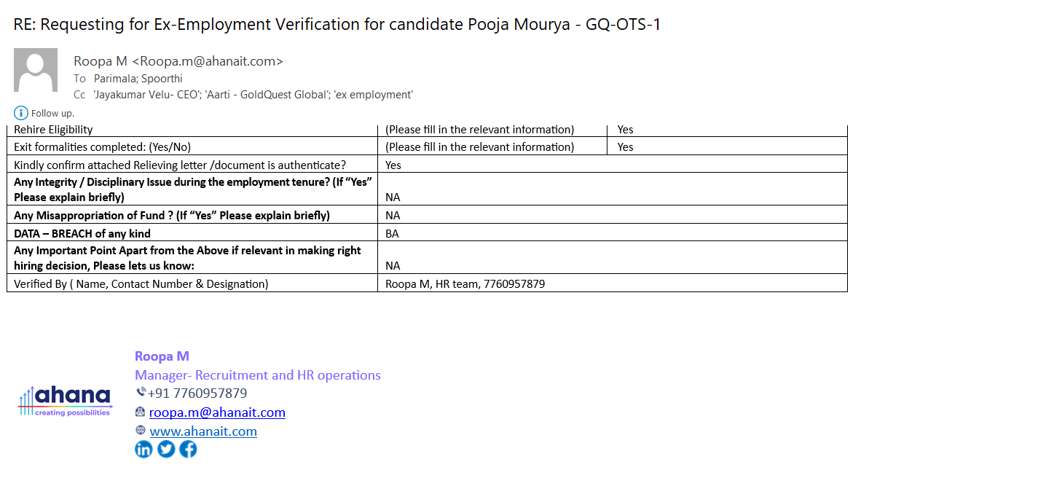Click the email subject line text
1054x478 pixels.
[337, 24]
